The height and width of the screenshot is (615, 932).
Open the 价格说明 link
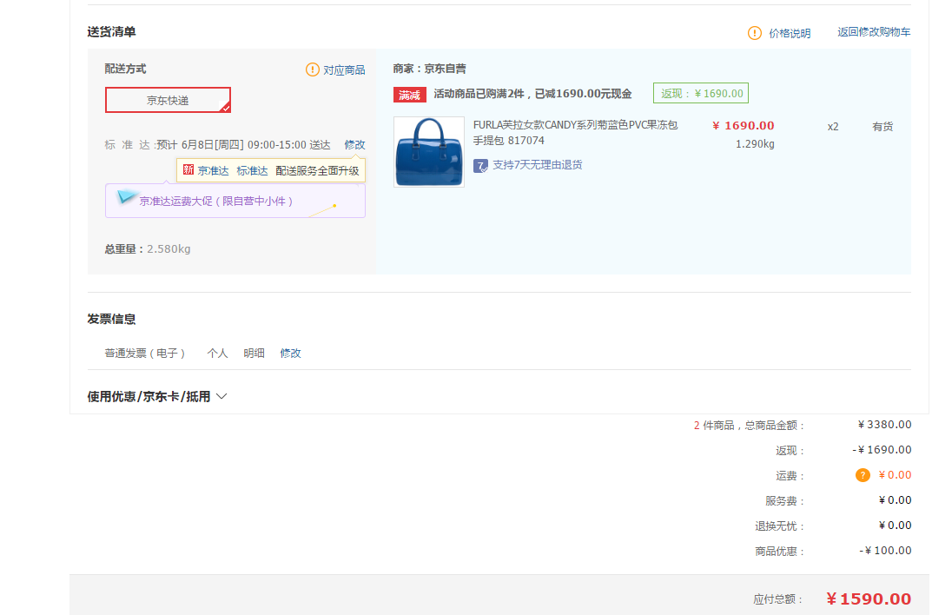click(x=790, y=33)
